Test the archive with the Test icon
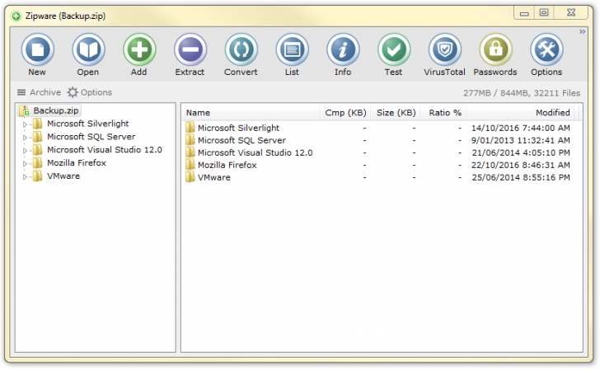 coord(393,49)
